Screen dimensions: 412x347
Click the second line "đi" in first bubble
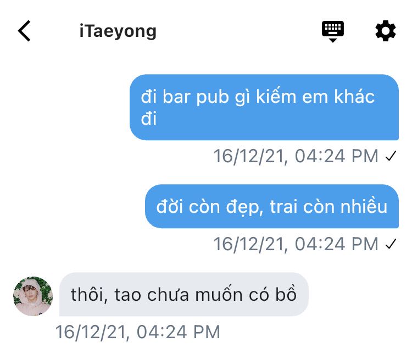click(x=149, y=118)
